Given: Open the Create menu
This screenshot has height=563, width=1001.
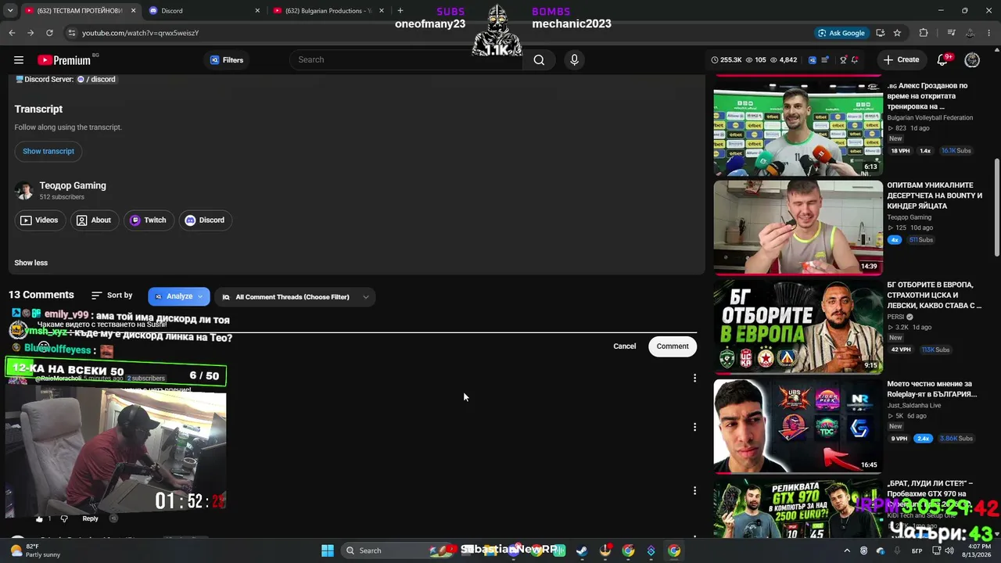Looking at the screenshot, I should (901, 60).
